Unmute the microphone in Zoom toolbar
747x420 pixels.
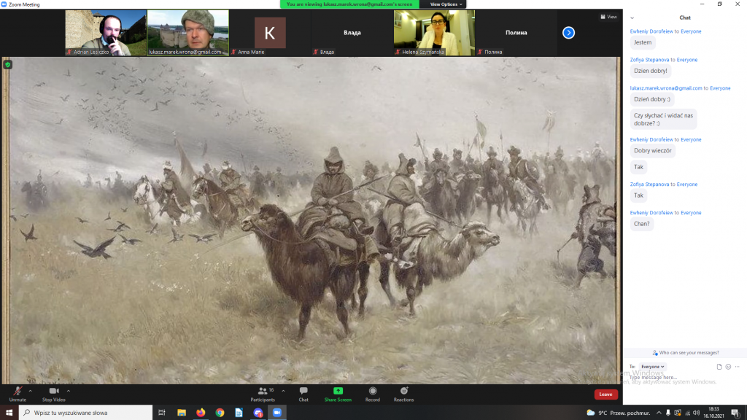17,392
